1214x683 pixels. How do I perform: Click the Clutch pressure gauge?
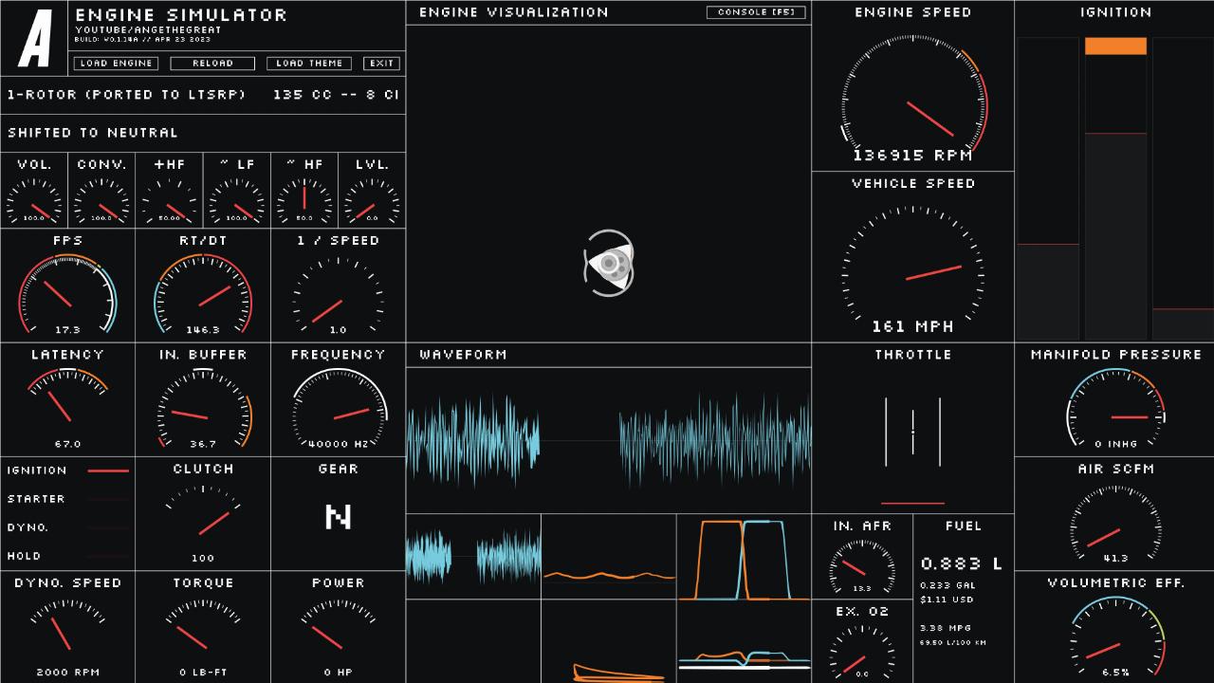(x=203, y=520)
